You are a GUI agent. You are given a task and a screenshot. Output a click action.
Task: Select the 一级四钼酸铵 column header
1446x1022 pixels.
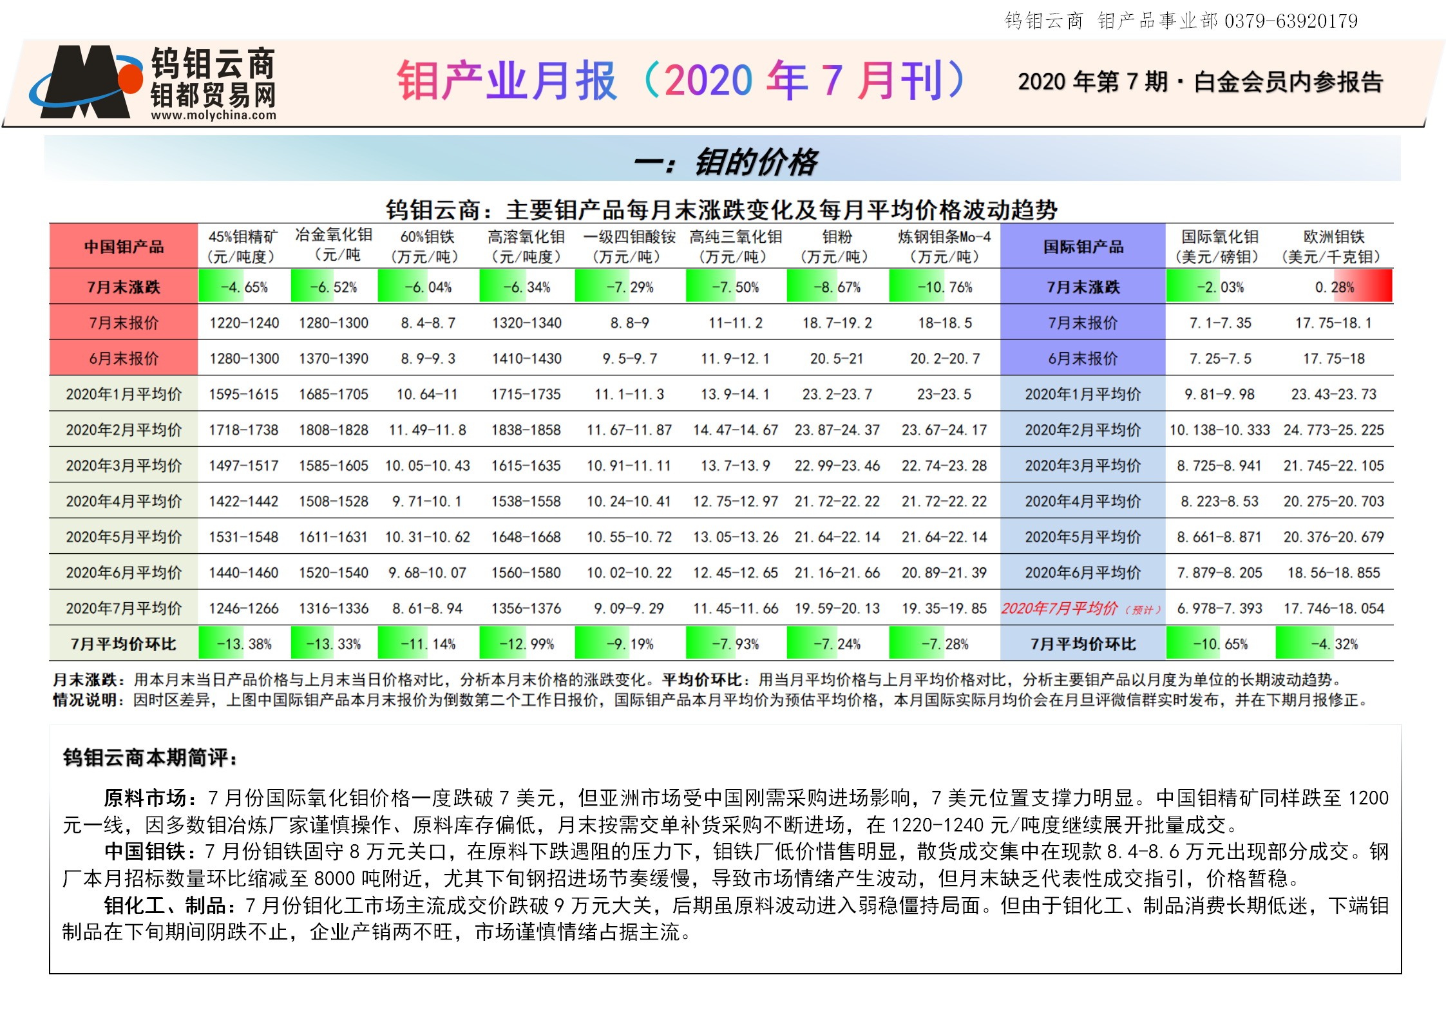point(629,247)
